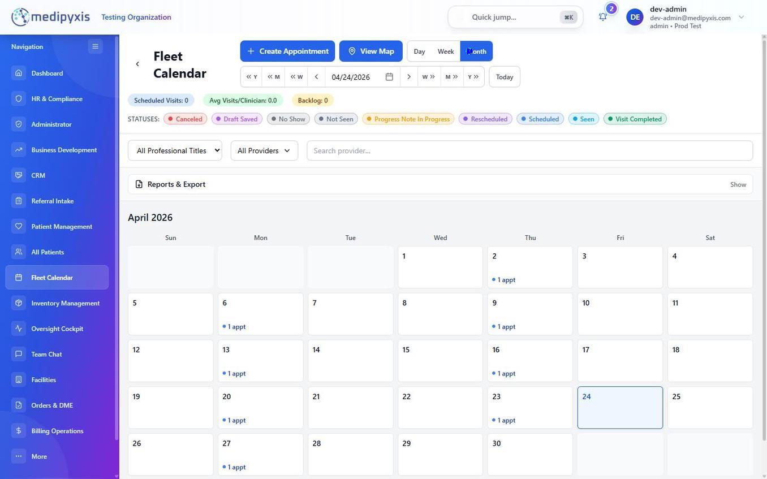Click the Administrator icon in sidebar
The width and height of the screenshot is (767, 479).
point(19,124)
